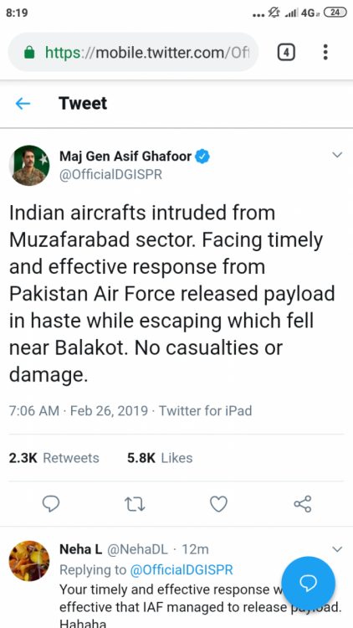View the 2.3K Retweets list
353x628 pixels.
pyautogui.click(x=54, y=458)
